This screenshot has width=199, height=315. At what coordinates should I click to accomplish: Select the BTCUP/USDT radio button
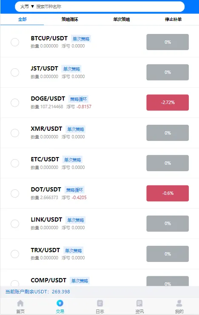(15, 42)
